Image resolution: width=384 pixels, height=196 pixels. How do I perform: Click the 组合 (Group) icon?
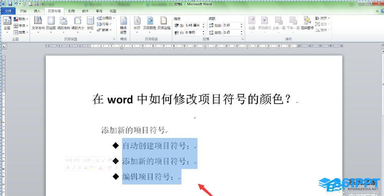click(x=321, y=24)
